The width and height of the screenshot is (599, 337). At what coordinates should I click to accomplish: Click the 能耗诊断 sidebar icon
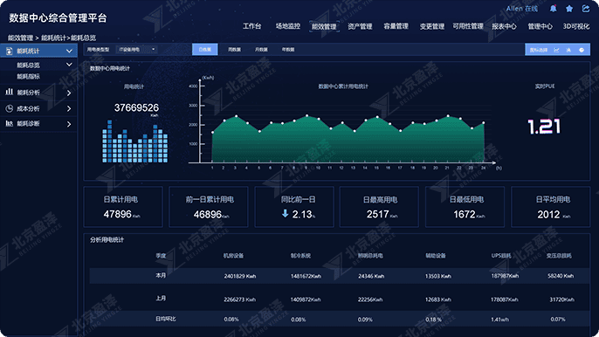[9, 123]
